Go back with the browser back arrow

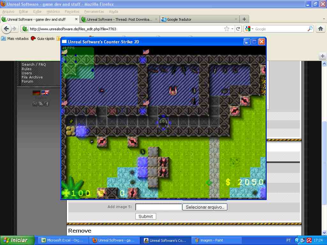click(x=6, y=29)
